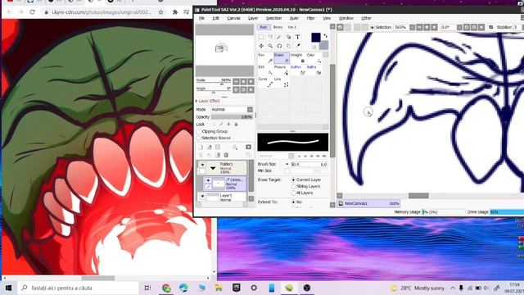524x295 pixels.
Task: Zoom out using the navigator minus button
Action: click(x=236, y=82)
